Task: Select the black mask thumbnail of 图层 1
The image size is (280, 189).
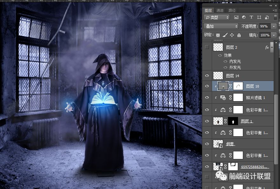Action: coord(233,121)
